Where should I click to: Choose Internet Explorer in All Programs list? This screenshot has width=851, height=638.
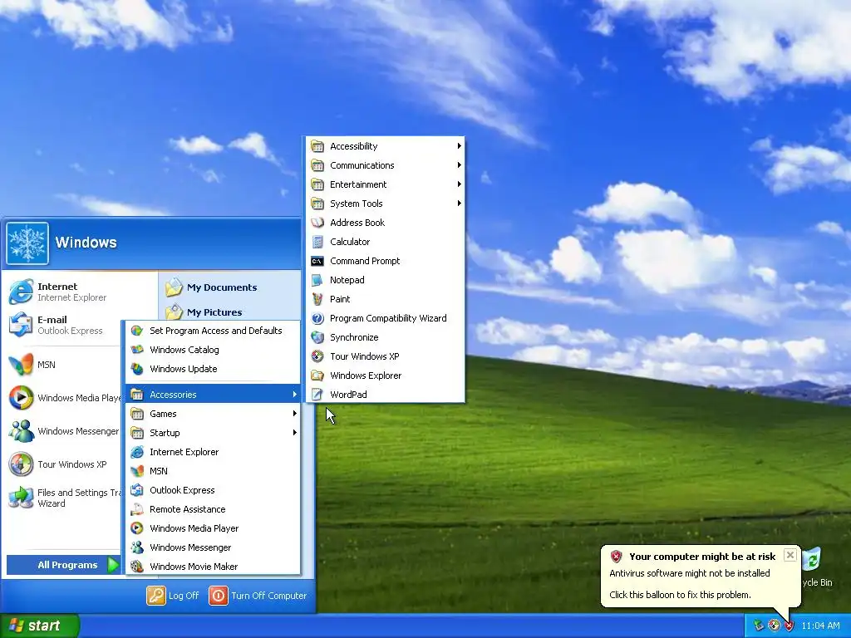coord(214,452)
